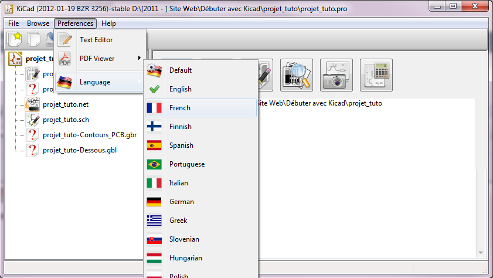This screenshot has height=278, width=493.
Task: Select German language option
Action: pyautogui.click(x=200, y=202)
